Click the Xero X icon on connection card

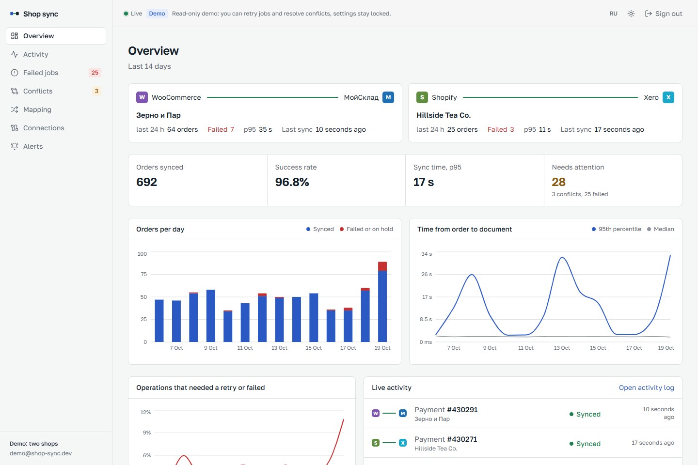(668, 97)
